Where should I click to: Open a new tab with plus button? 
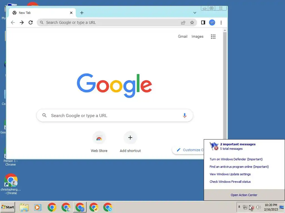pyautogui.click(x=82, y=13)
